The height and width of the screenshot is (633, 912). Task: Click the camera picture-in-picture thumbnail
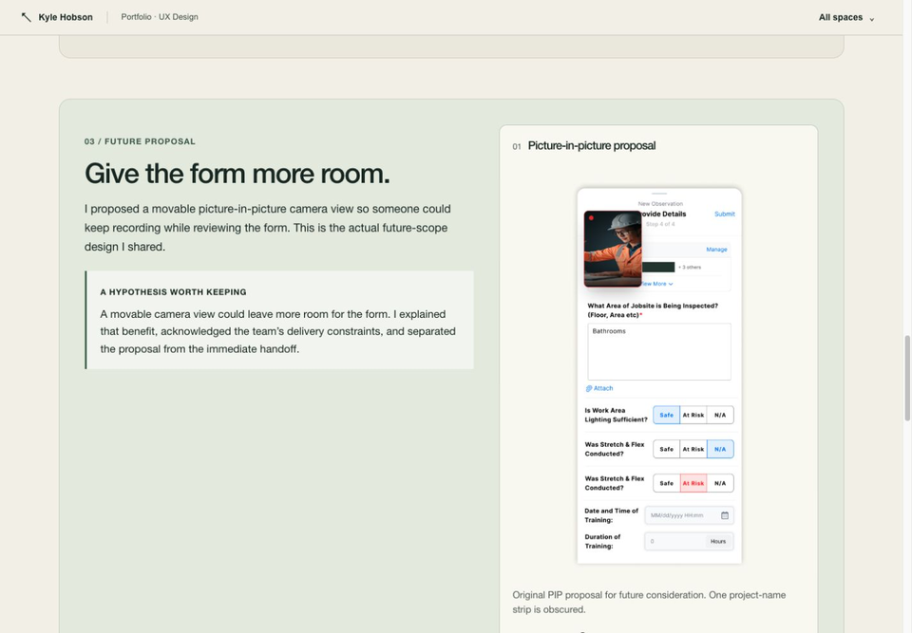[x=613, y=249]
